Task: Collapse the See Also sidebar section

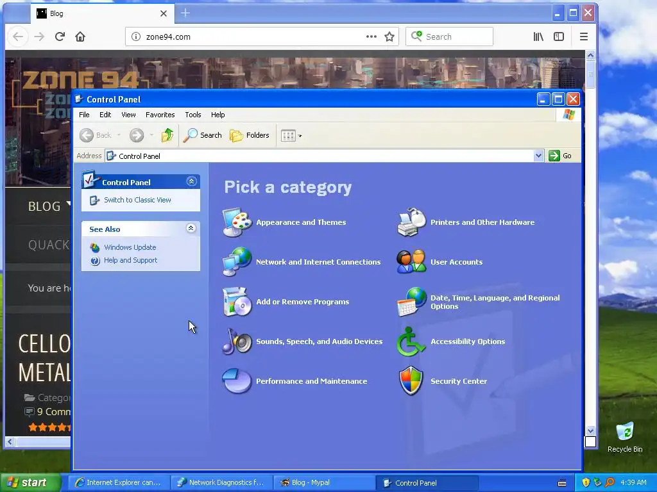Action: point(191,229)
